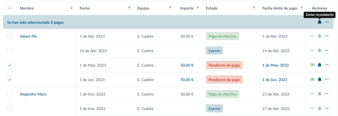Open bulk actions three-dot menu in selection bar

[327, 22]
